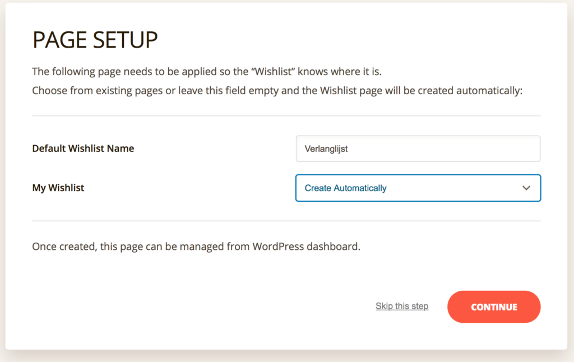Open the My Wishlist page dropdown
Viewport: 574px width, 362px height.
(418, 188)
